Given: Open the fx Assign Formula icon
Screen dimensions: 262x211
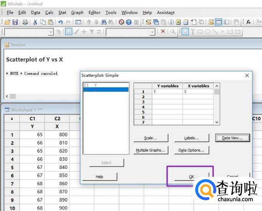Looking at the screenshot, I should (249, 22).
